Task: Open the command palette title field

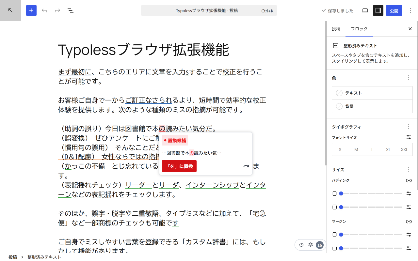Action: pos(209,10)
